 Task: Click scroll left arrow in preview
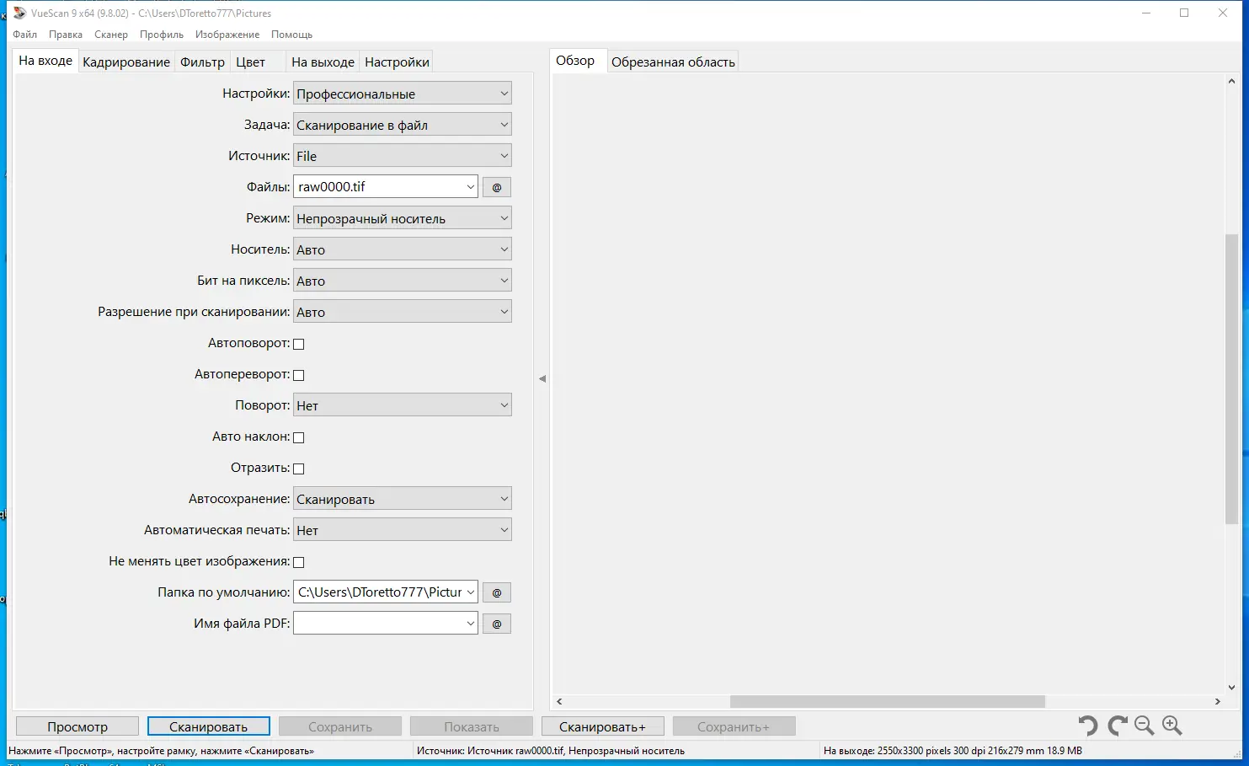click(559, 701)
